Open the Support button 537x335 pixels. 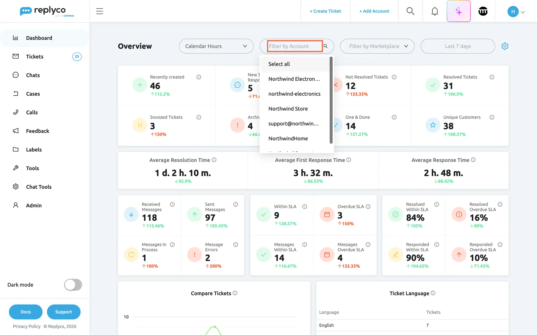[x=64, y=312]
